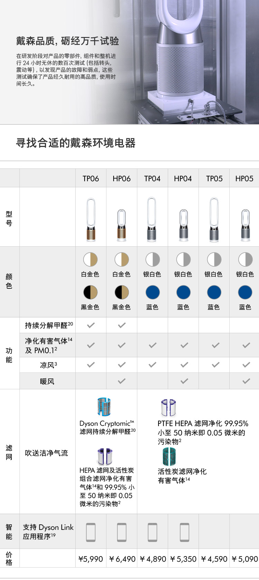Choose the TP06 white-gold color swatch
This screenshot has height=580, width=259.
[90, 259]
